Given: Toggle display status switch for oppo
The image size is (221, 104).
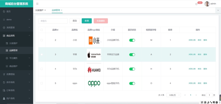Looking at the screenshot, I should [x=132, y=84].
